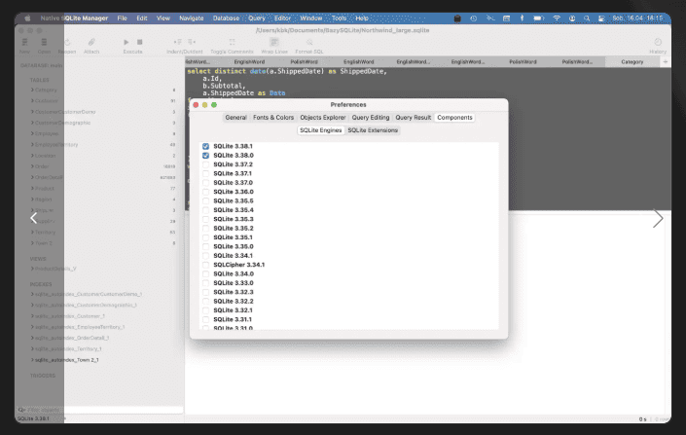Open the Tools menu

pos(339,18)
